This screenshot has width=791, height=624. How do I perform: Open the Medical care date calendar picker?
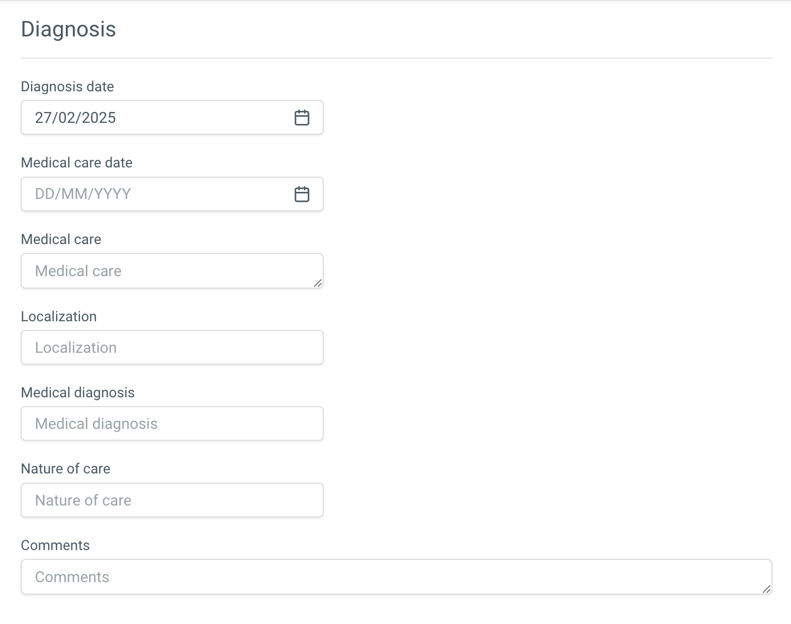(x=302, y=194)
